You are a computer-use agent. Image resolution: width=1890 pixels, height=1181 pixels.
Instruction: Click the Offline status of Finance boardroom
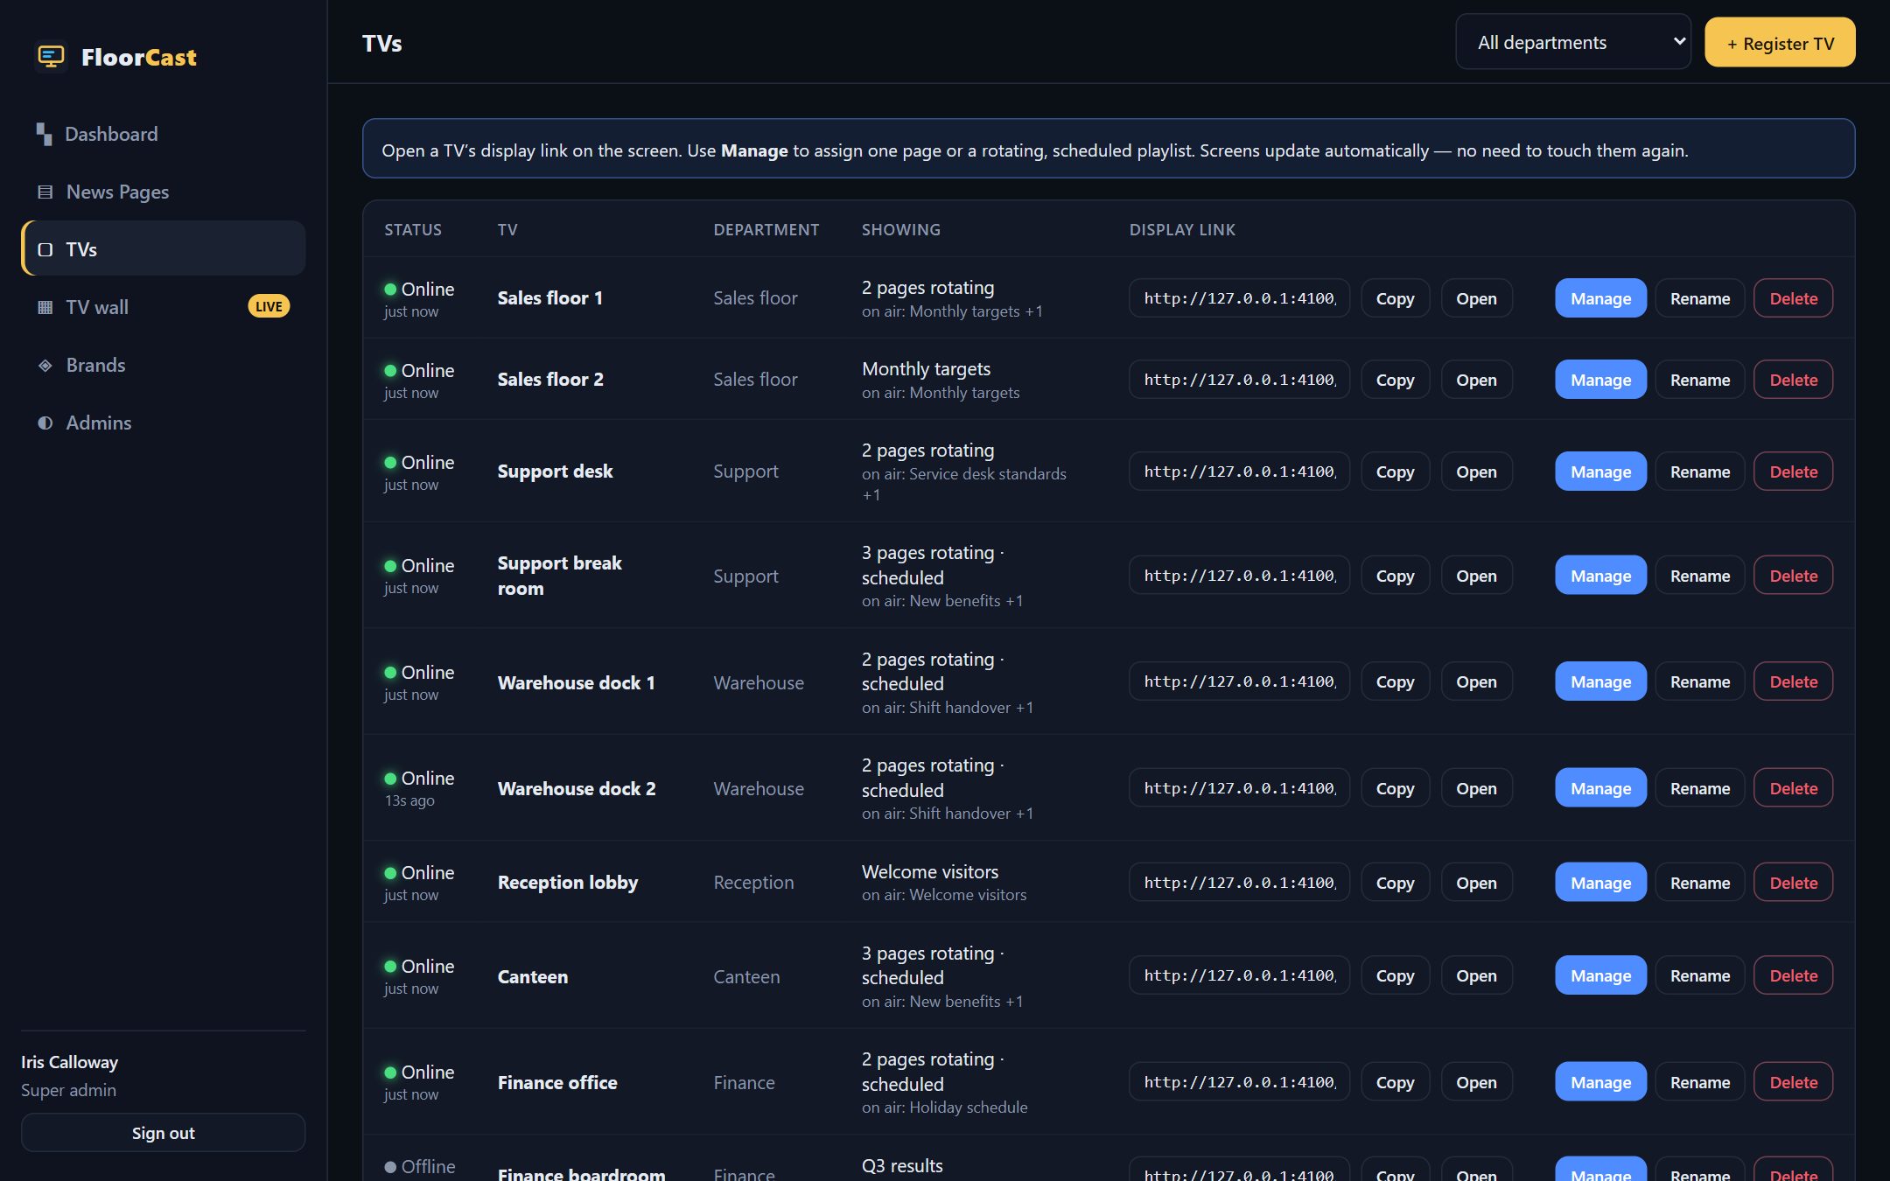coord(419,1166)
